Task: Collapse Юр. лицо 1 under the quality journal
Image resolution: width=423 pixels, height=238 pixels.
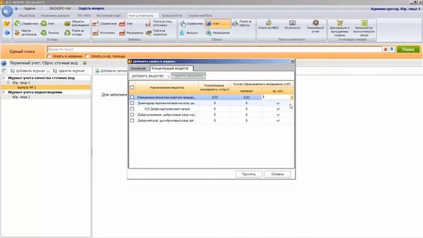Action: (x=8, y=83)
